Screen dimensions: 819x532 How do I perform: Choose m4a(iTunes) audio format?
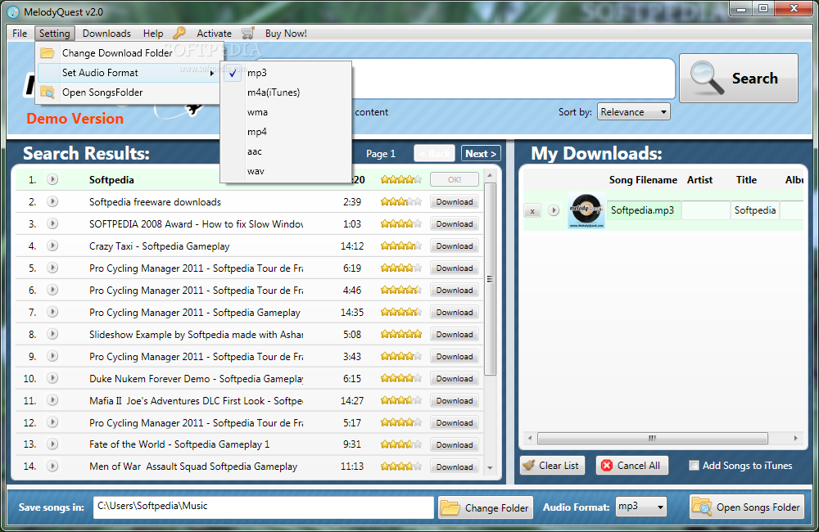coord(286,92)
